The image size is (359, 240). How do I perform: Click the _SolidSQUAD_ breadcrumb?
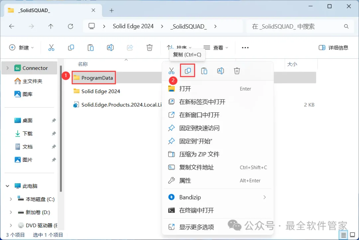[188, 26]
